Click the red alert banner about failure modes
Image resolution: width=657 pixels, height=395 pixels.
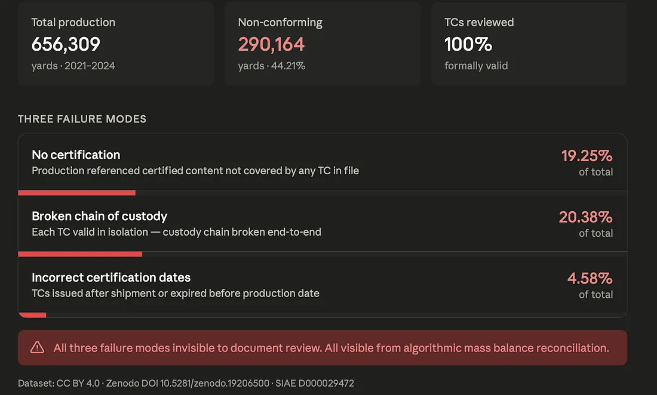322,348
